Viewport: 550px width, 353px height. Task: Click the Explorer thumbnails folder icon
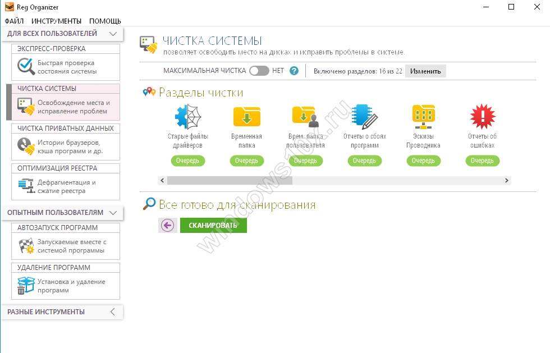click(423, 117)
